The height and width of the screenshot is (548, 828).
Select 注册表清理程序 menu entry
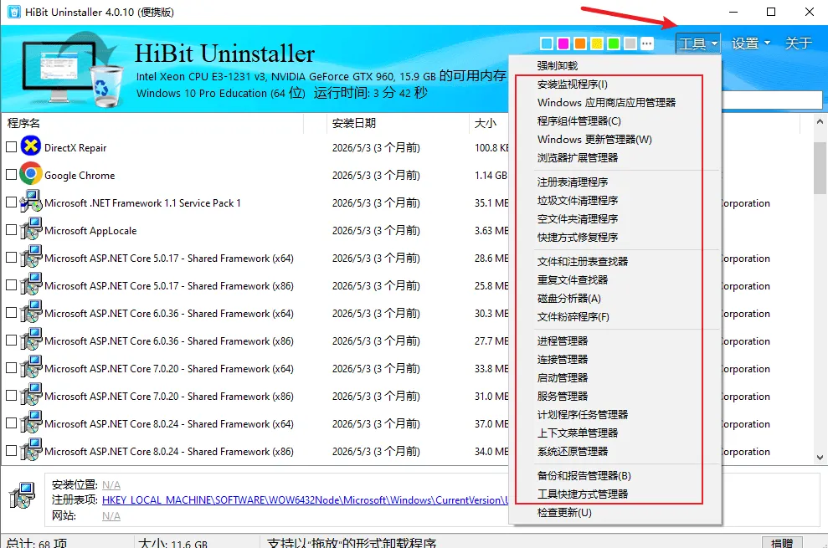[573, 182]
